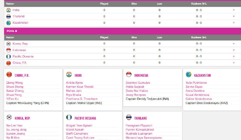
Task: Expand the Indonesia row with plus sign
Action: click(234, 50)
